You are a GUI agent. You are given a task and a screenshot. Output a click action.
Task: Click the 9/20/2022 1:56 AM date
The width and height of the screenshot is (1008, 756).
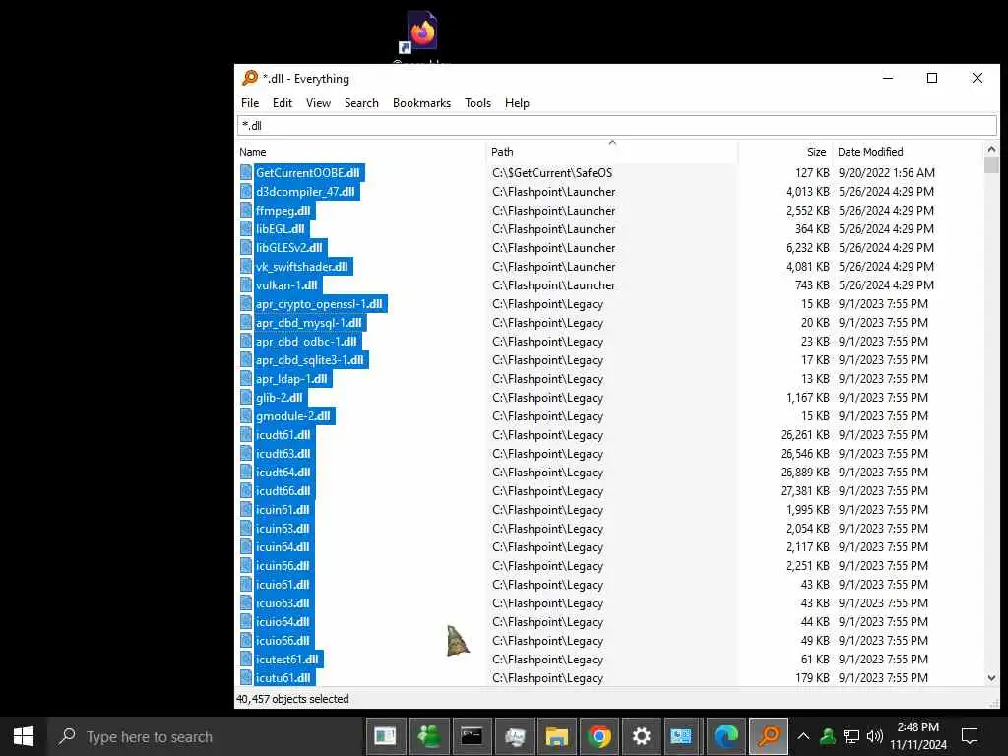click(x=887, y=173)
